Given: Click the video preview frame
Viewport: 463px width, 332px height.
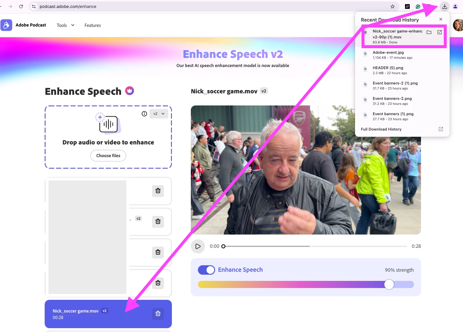Looking at the screenshot, I should [306, 170].
